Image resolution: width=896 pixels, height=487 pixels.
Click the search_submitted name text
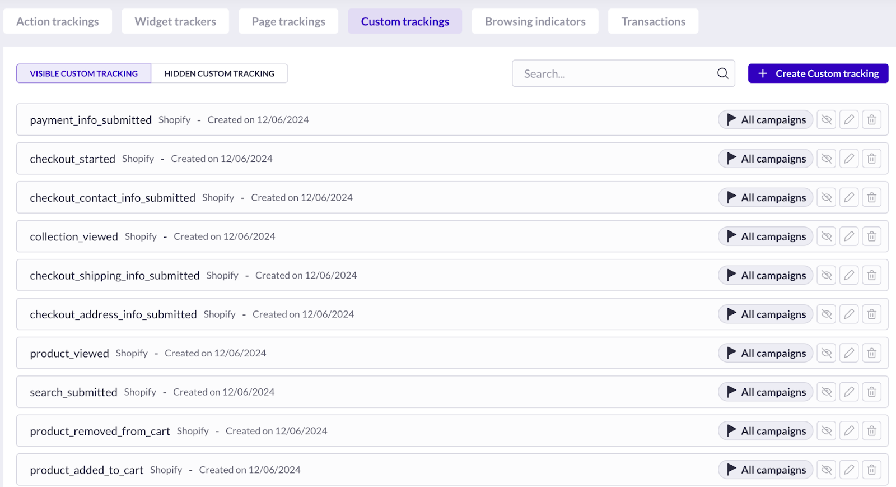tap(73, 392)
